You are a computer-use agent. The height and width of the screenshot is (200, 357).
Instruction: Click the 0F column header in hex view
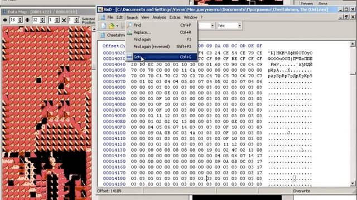point(259,46)
